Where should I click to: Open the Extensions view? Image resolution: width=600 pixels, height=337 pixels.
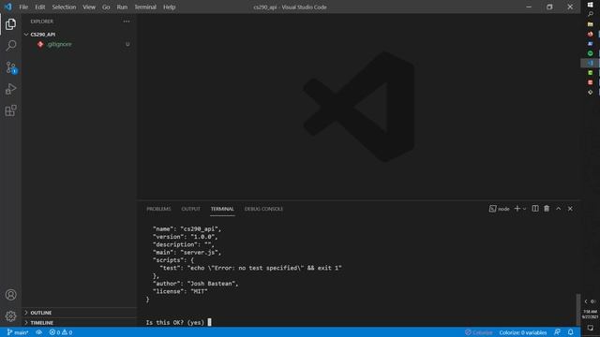(x=10, y=110)
